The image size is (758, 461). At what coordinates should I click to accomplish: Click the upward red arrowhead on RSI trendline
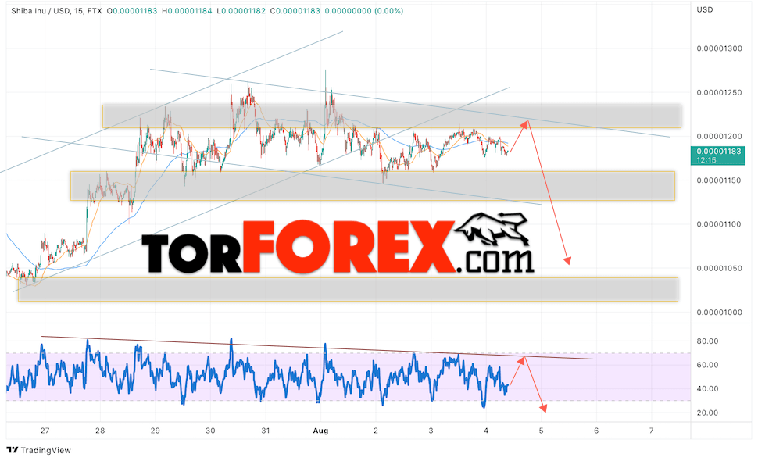point(521,360)
